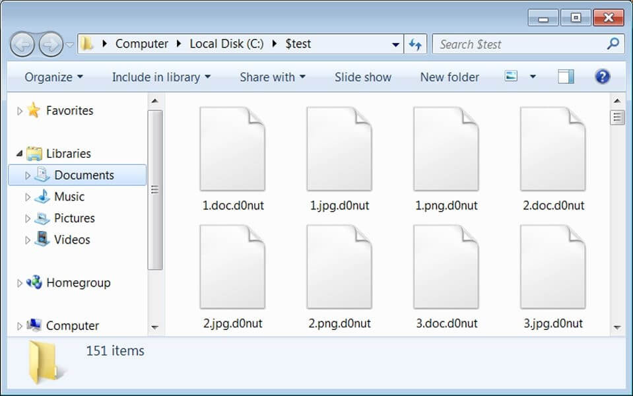
Task: Click the file list scroll up arrow
Action: [617, 100]
